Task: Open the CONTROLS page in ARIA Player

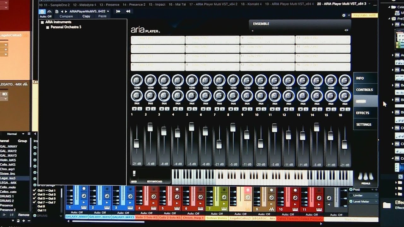Action: [365, 90]
